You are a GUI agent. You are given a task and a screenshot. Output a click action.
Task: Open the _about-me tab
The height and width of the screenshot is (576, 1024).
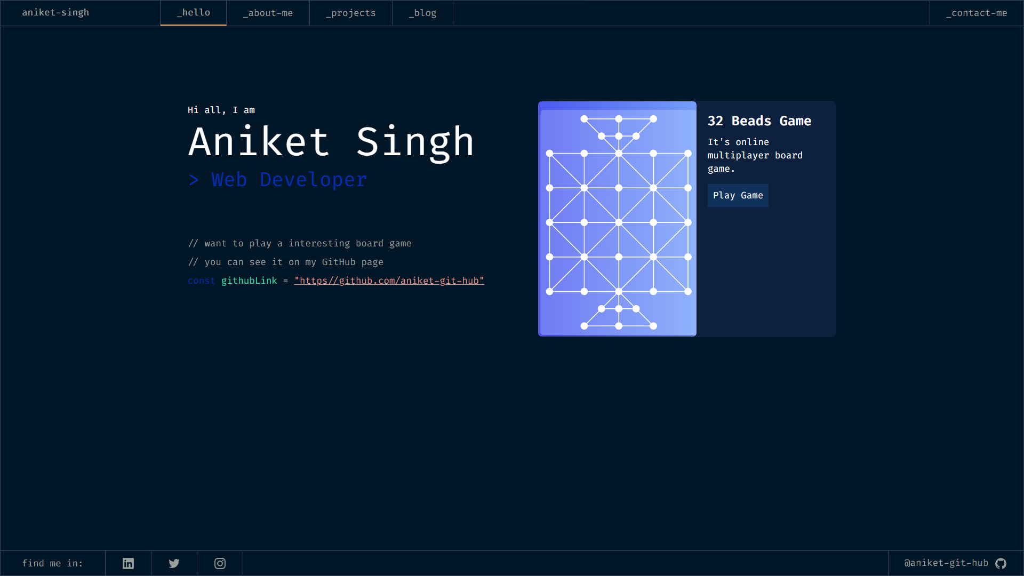tap(268, 13)
